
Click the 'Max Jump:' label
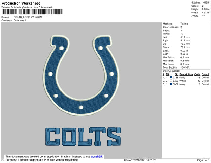(168, 64)
